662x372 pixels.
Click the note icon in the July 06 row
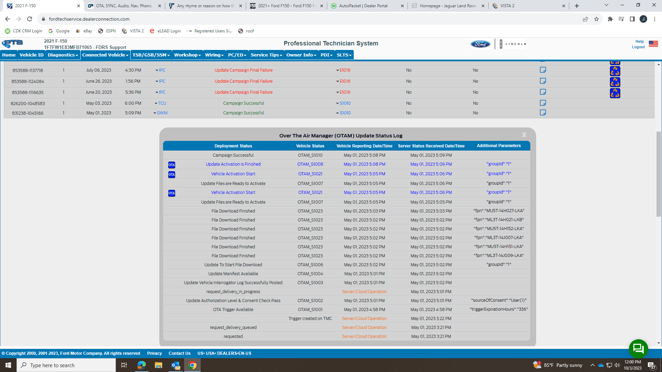point(543,70)
